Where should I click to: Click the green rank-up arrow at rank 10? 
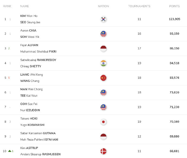point(10,151)
